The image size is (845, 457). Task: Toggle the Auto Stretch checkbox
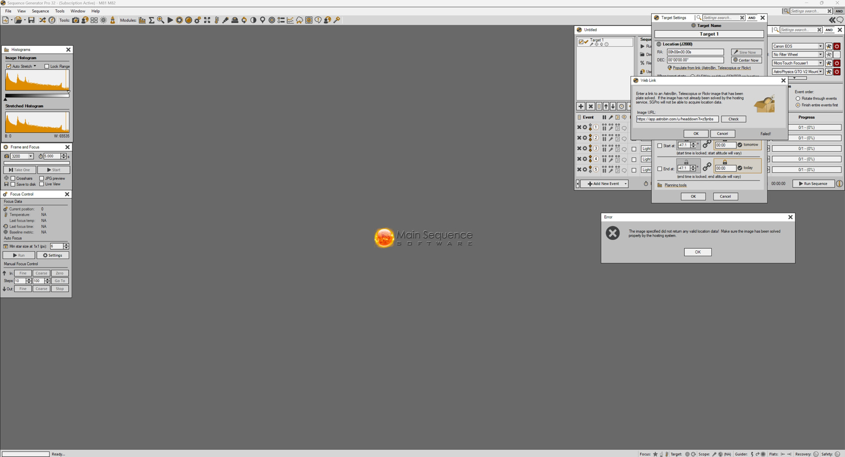pyautogui.click(x=9, y=66)
